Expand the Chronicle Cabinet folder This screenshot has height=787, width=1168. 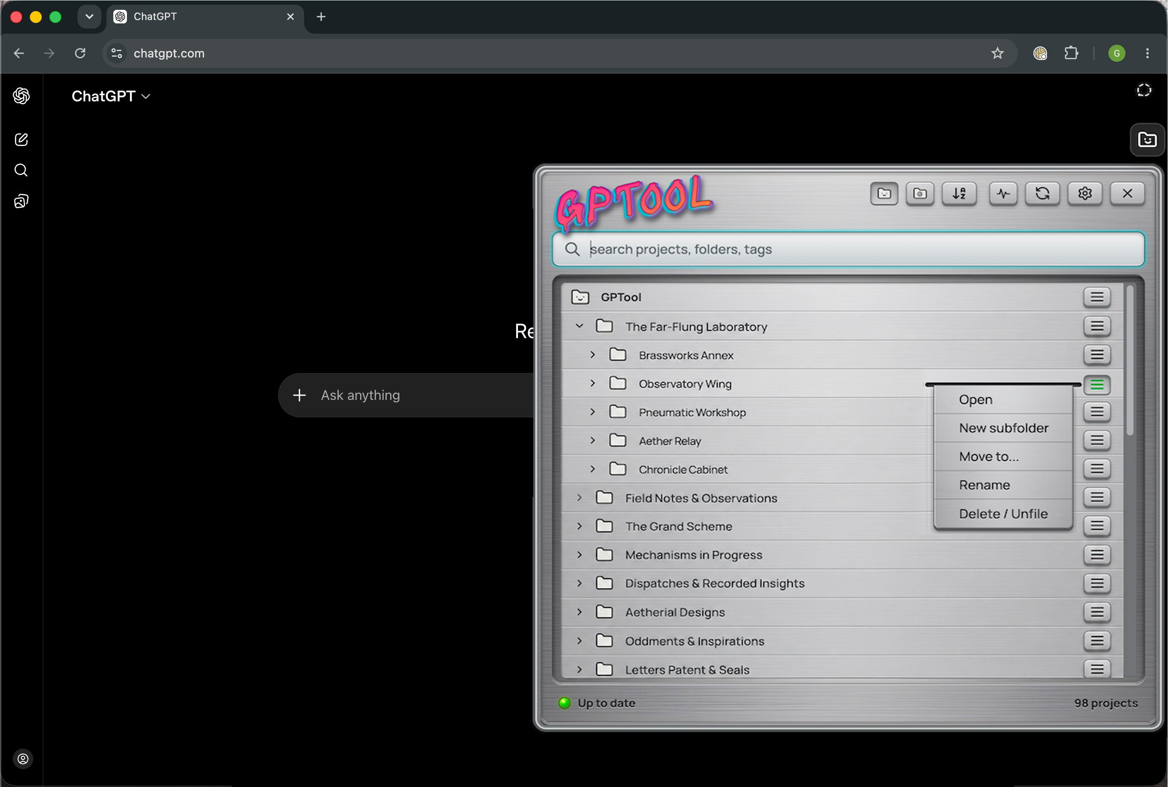592,469
